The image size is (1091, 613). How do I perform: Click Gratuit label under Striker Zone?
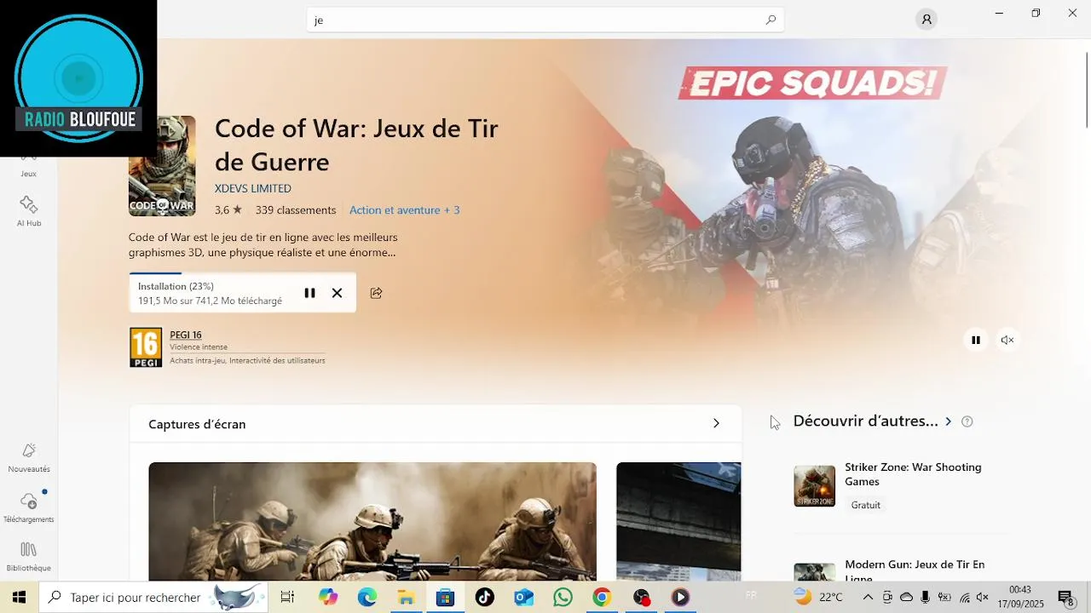[x=865, y=505]
